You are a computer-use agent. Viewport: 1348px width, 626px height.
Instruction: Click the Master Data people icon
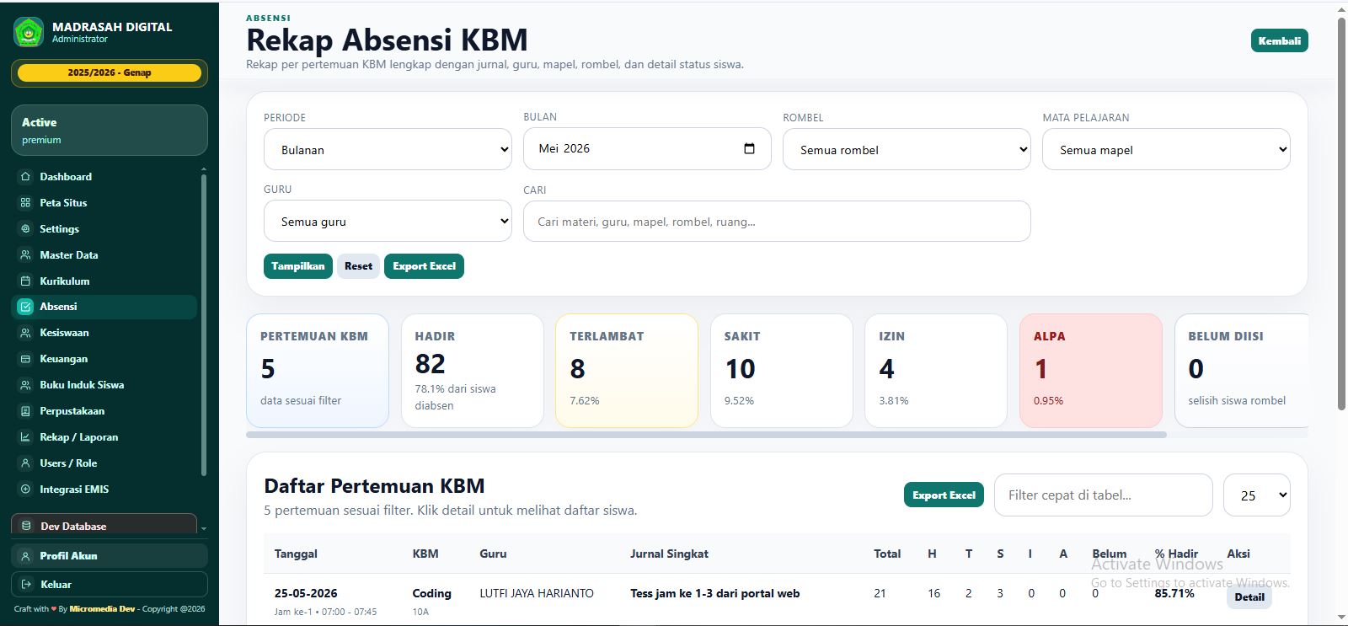pos(25,255)
